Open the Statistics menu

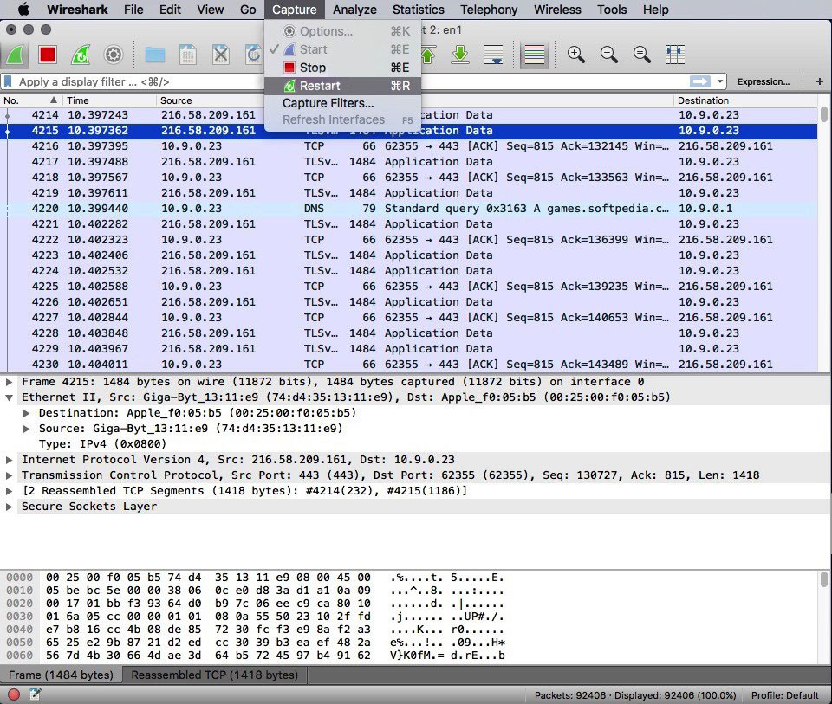coord(418,10)
